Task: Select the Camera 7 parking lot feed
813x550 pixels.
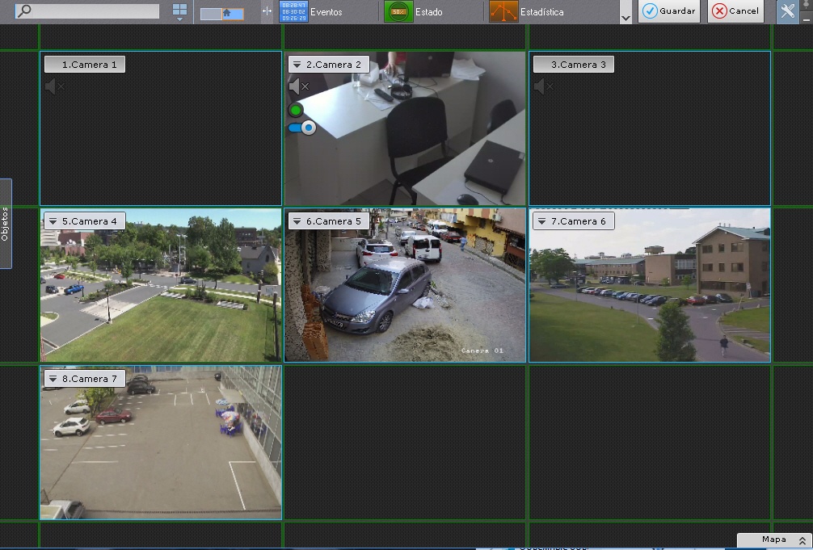Action: 161,452
